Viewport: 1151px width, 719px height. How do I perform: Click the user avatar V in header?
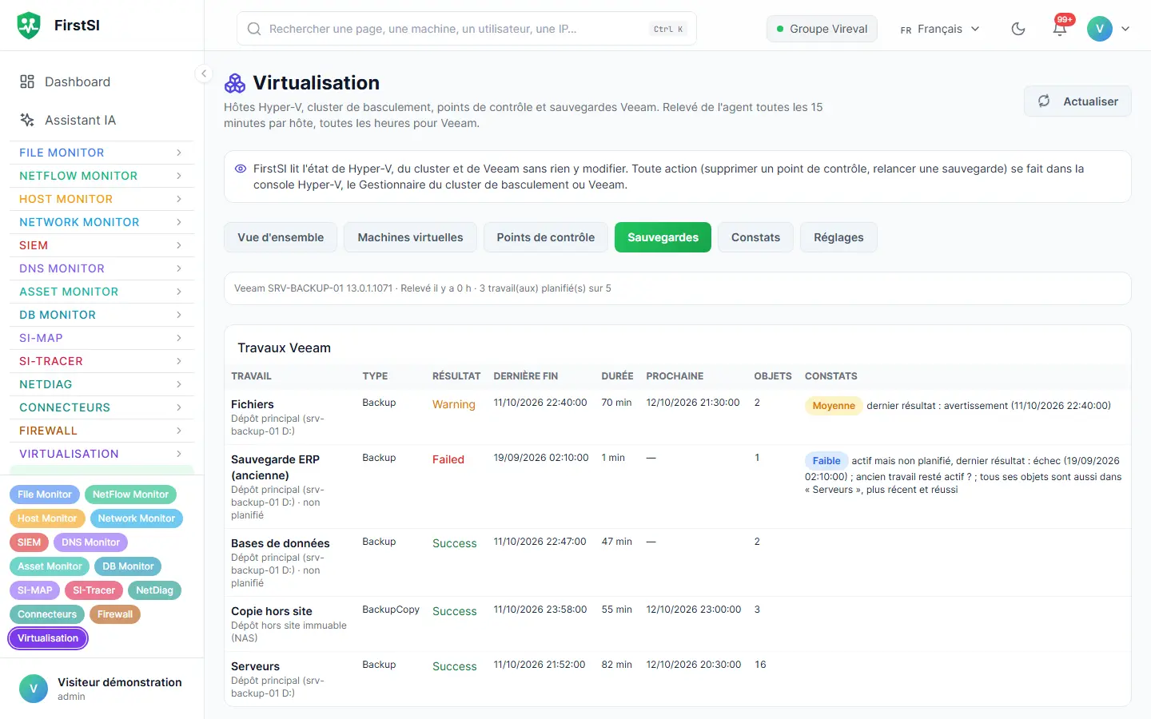(1100, 29)
